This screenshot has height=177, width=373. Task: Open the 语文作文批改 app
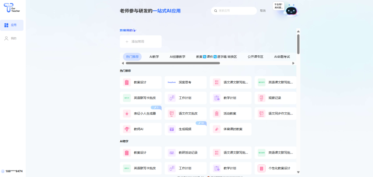pos(185,113)
